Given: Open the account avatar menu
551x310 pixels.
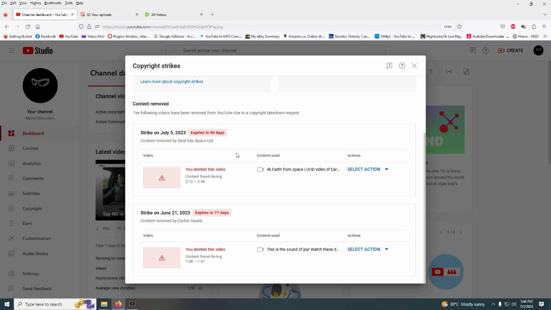Looking at the screenshot, I should pos(538,50).
